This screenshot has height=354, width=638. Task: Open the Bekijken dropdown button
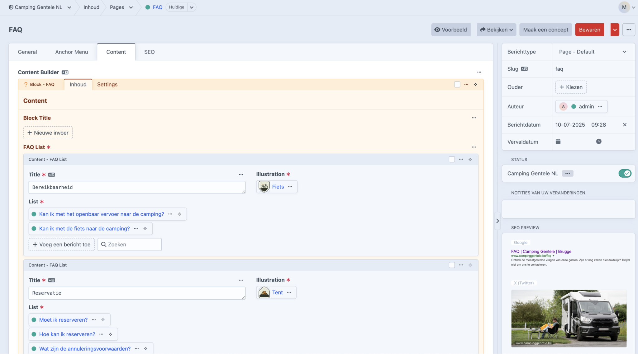496,30
